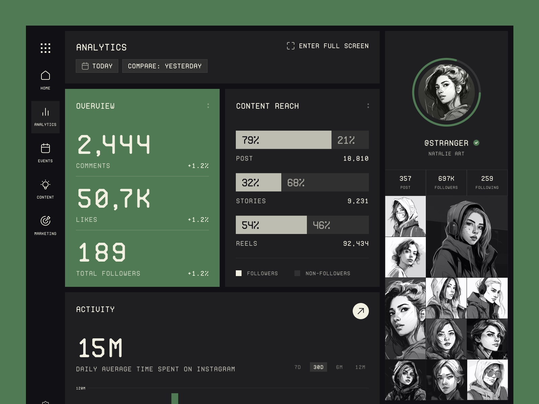Screen dimensions: 539x404
Task: Select the 12M time range tab
Action: [360, 367]
